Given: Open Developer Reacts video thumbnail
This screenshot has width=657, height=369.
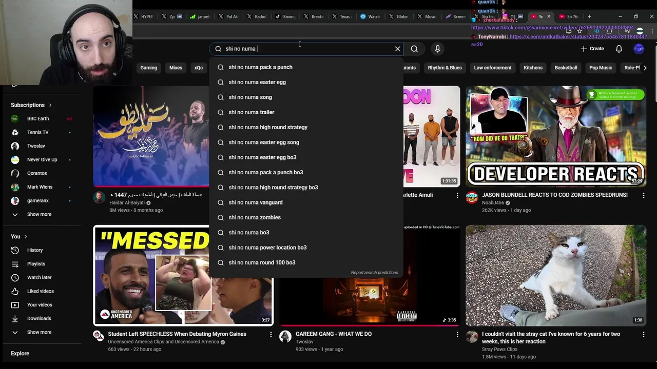Looking at the screenshot, I should pyautogui.click(x=556, y=136).
